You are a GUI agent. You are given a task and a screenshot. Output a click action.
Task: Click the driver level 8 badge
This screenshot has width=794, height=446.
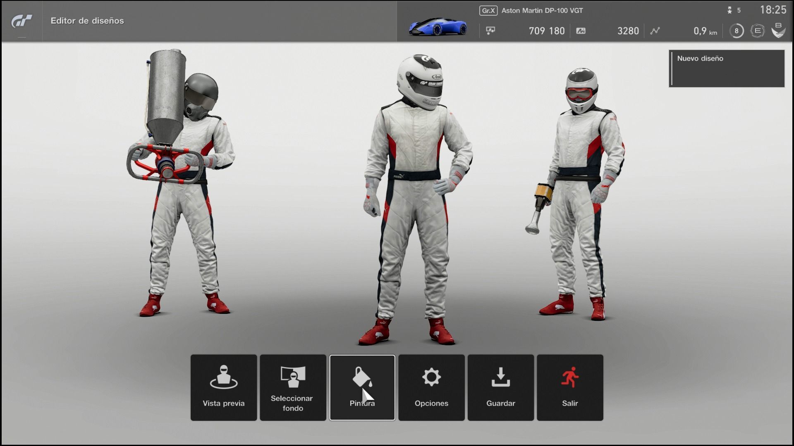(x=736, y=31)
